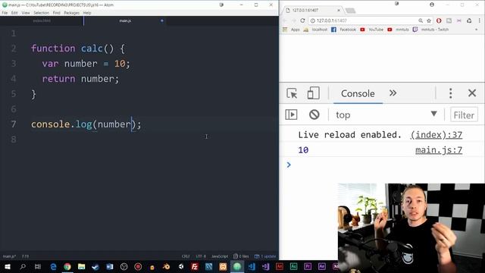
Task: Click line number 3 in the gutter
Action: click(x=14, y=64)
